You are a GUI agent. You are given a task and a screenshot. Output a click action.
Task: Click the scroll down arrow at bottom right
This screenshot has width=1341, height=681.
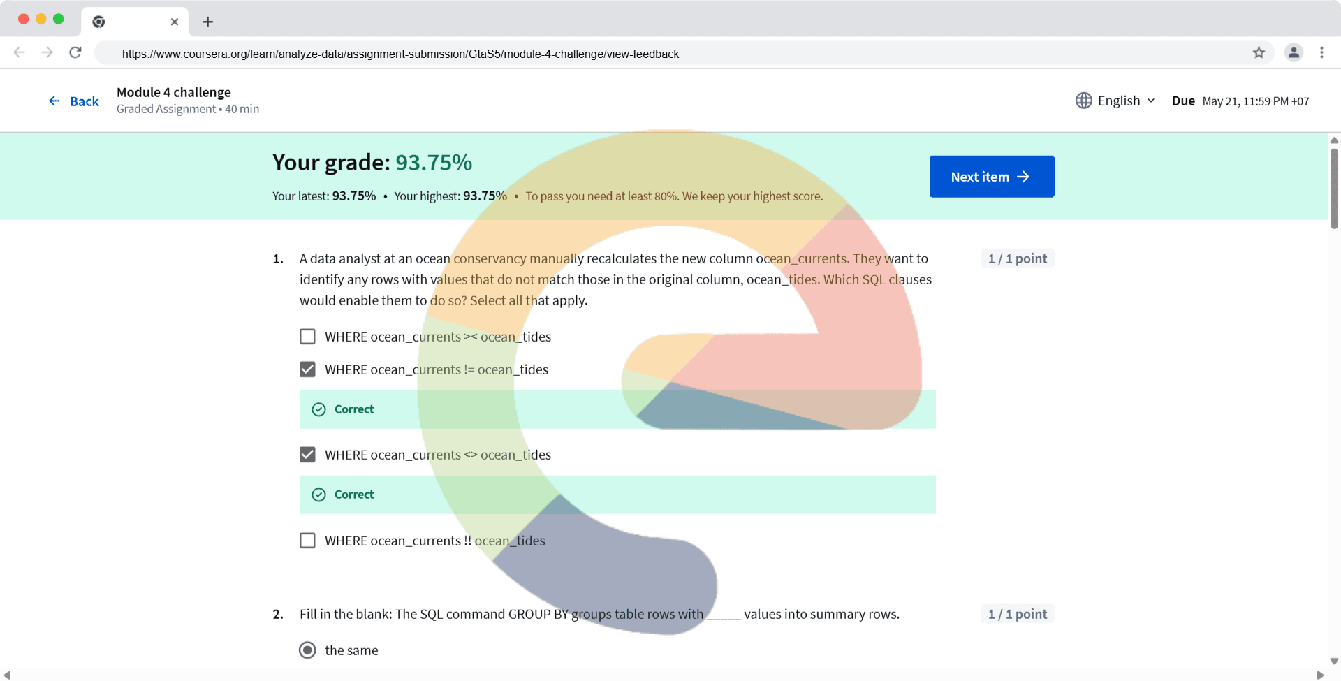click(x=1334, y=661)
